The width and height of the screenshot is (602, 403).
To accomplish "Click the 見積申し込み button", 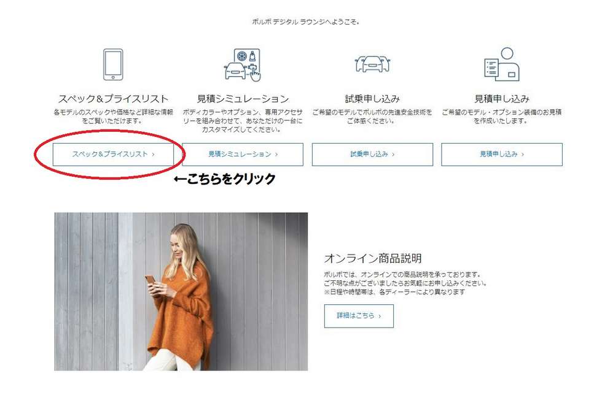I will [x=502, y=155].
